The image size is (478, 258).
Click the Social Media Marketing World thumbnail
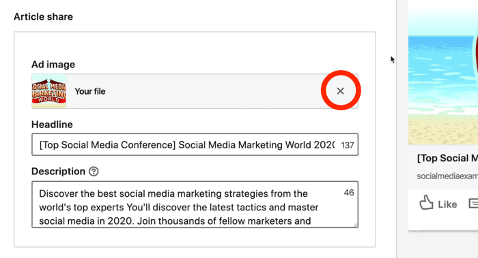[x=48, y=91]
